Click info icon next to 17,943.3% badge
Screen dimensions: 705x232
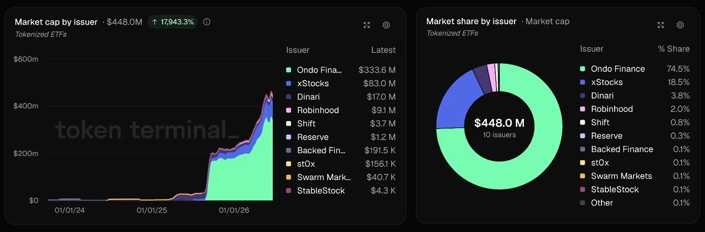click(x=207, y=22)
